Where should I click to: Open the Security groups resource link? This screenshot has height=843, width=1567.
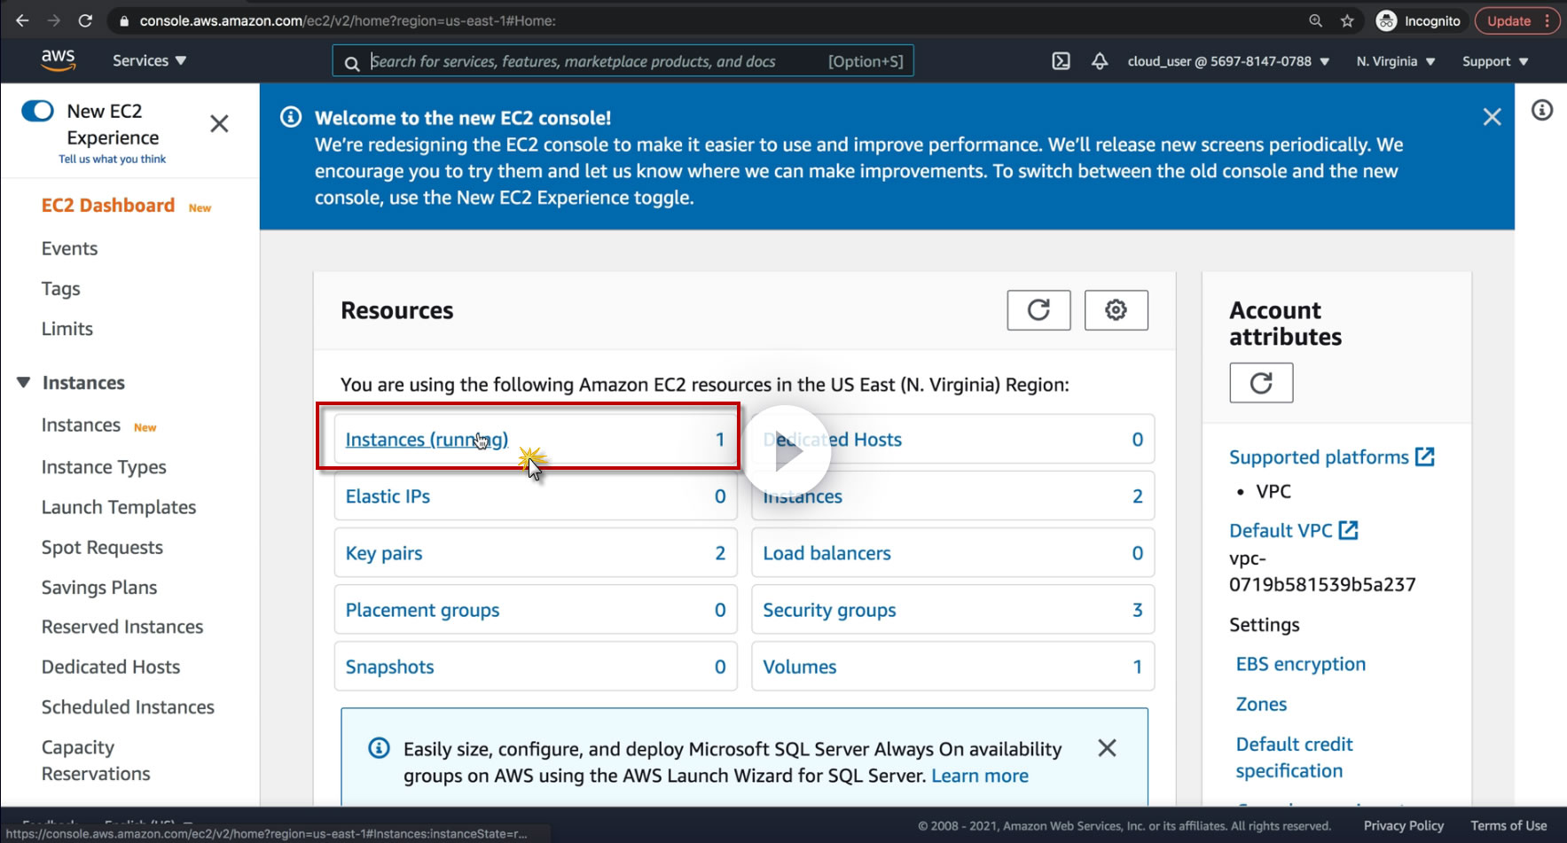click(x=829, y=610)
